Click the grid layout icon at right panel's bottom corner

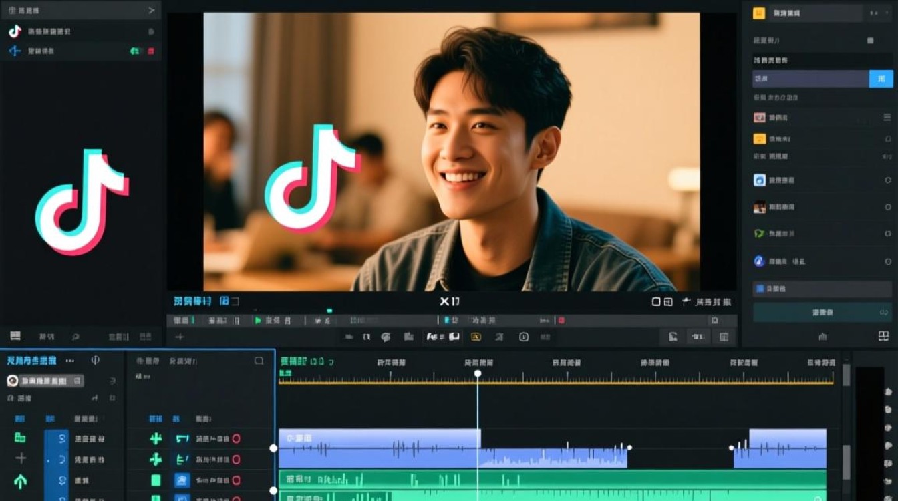click(883, 336)
